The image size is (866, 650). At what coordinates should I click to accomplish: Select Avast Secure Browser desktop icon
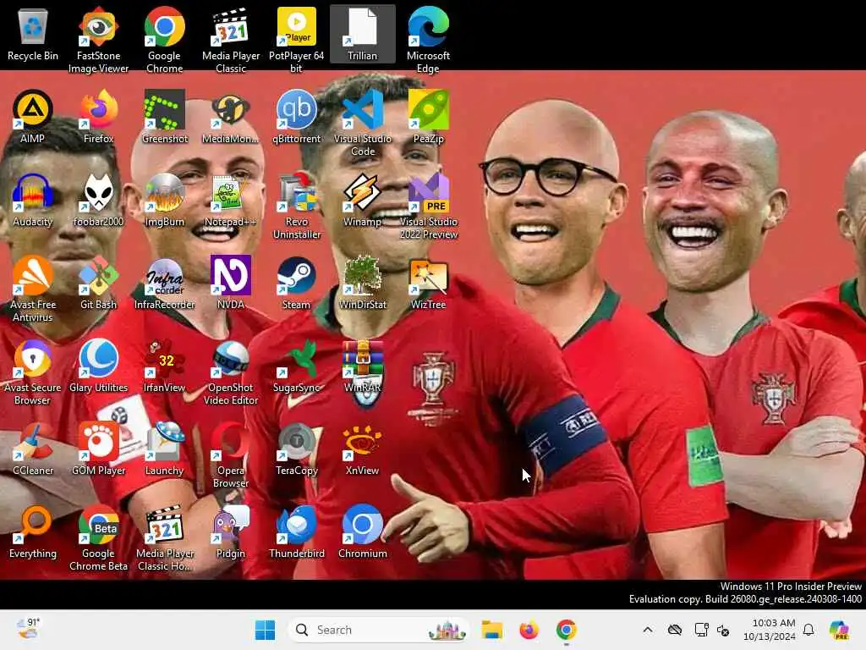tap(33, 372)
